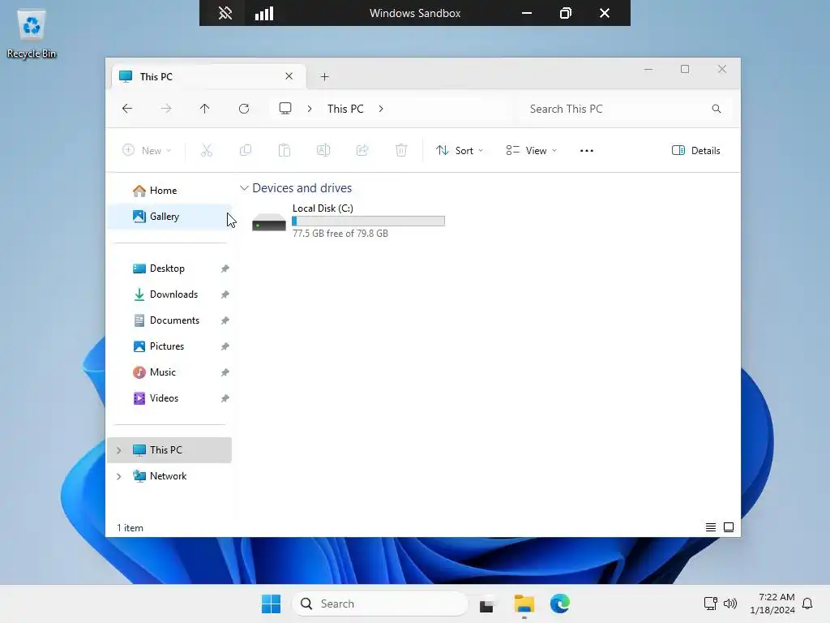Click the Sandbox signal bars icon
This screenshot has width=830, height=623.
[264, 13]
